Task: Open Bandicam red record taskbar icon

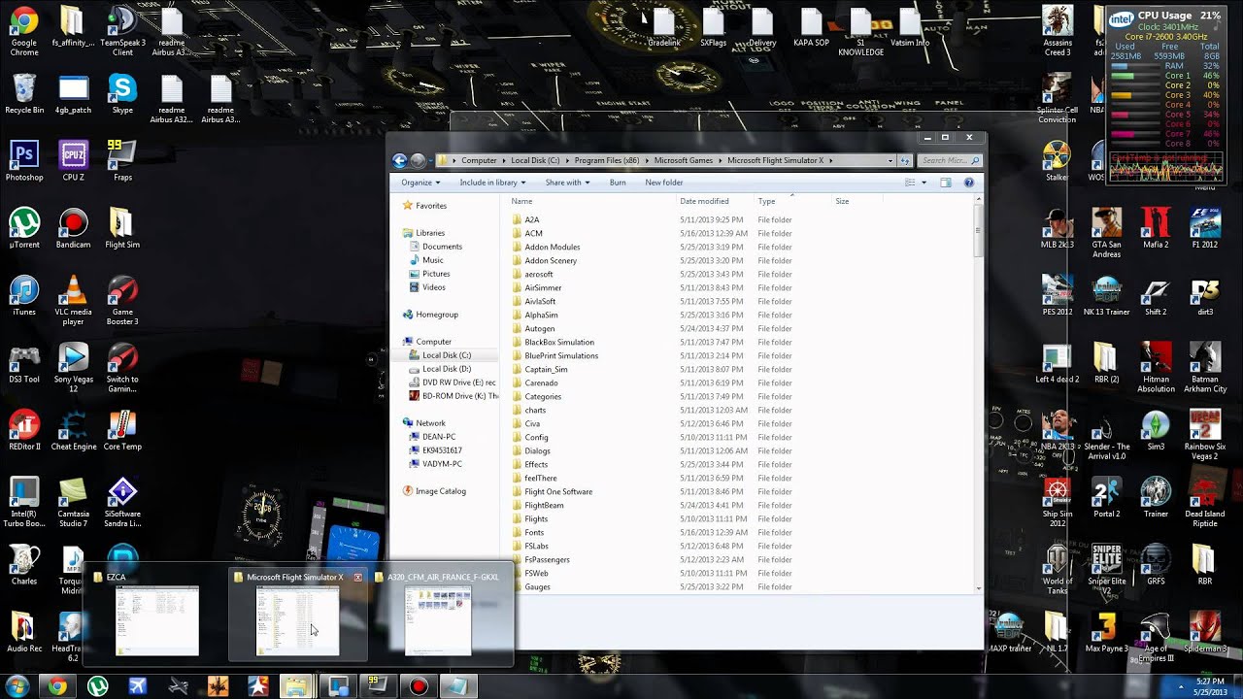Action: click(419, 686)
